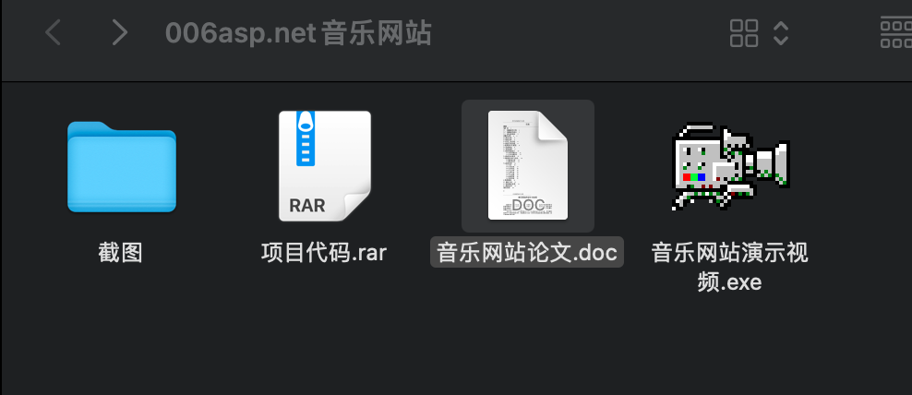This screenshot has width=912, height=395.
Task: Open the view switcher up-down chevrons
Action: (781, 33)
